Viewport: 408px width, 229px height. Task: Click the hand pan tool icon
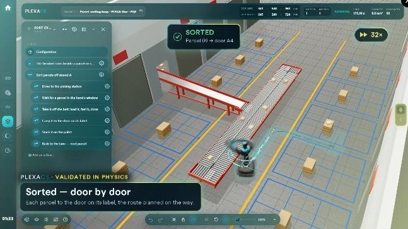(183, 220)
